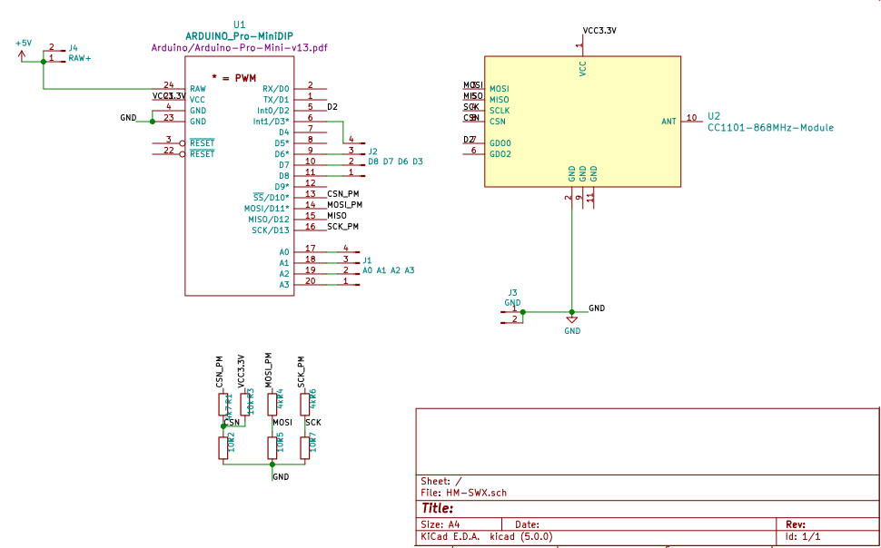Click the green junction on the RAW+ wire

pos(42,64)
